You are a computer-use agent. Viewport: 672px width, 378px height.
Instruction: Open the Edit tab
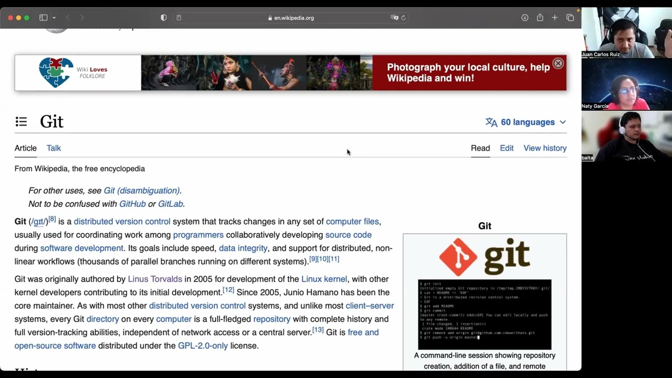[507, 148]
